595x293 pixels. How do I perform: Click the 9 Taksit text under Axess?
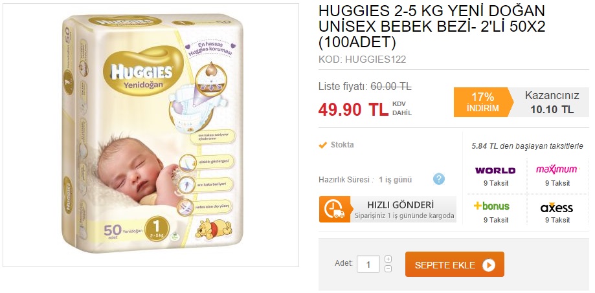click(x=557, y=220)
